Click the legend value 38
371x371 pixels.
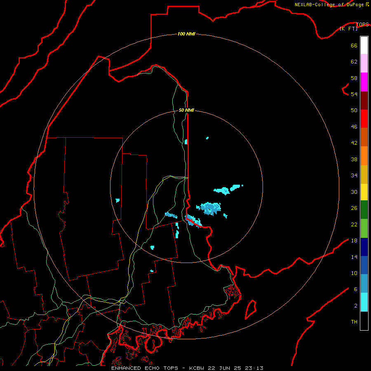354,159
